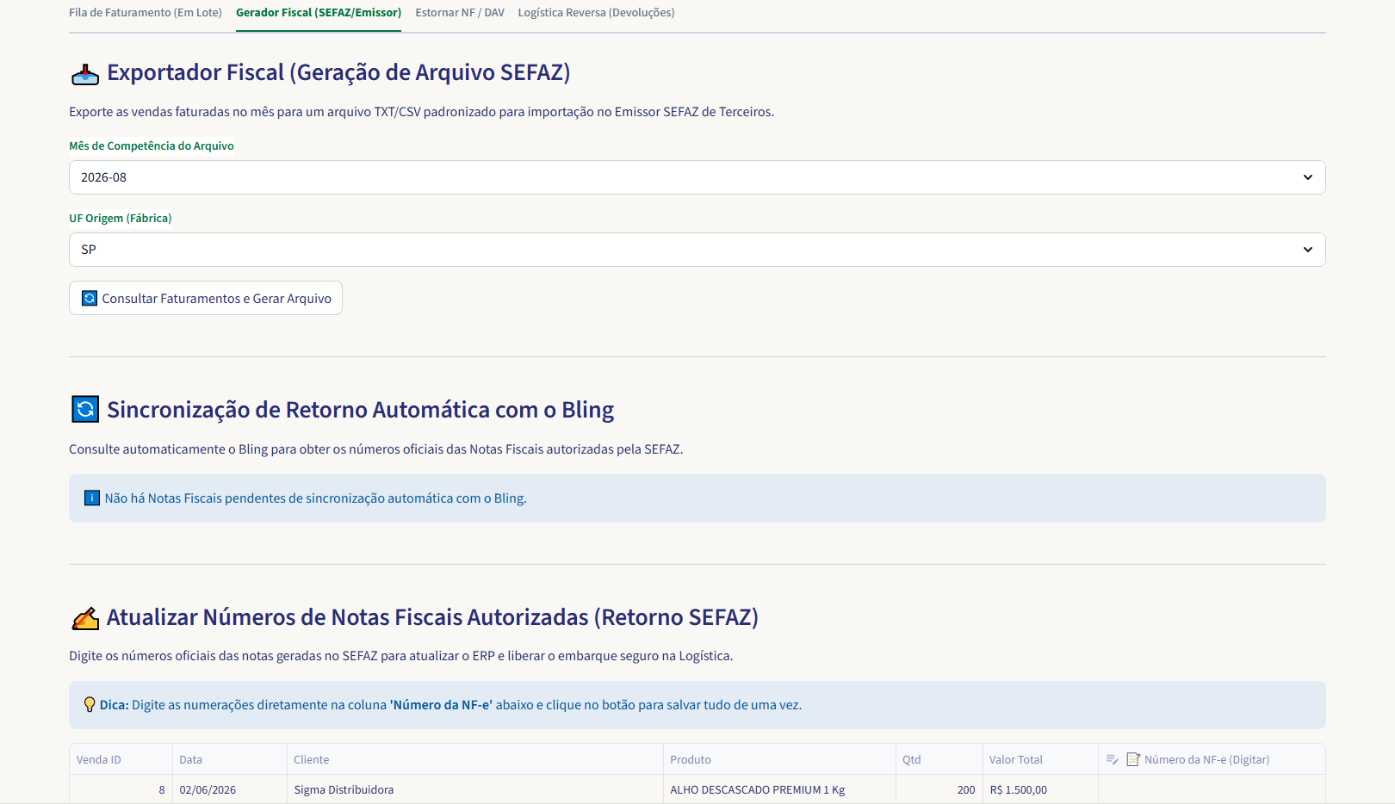Click the Atualizar Números de Notas Fiscais Autorizadas heading
1395x804 pixels.
click(432, 618)
